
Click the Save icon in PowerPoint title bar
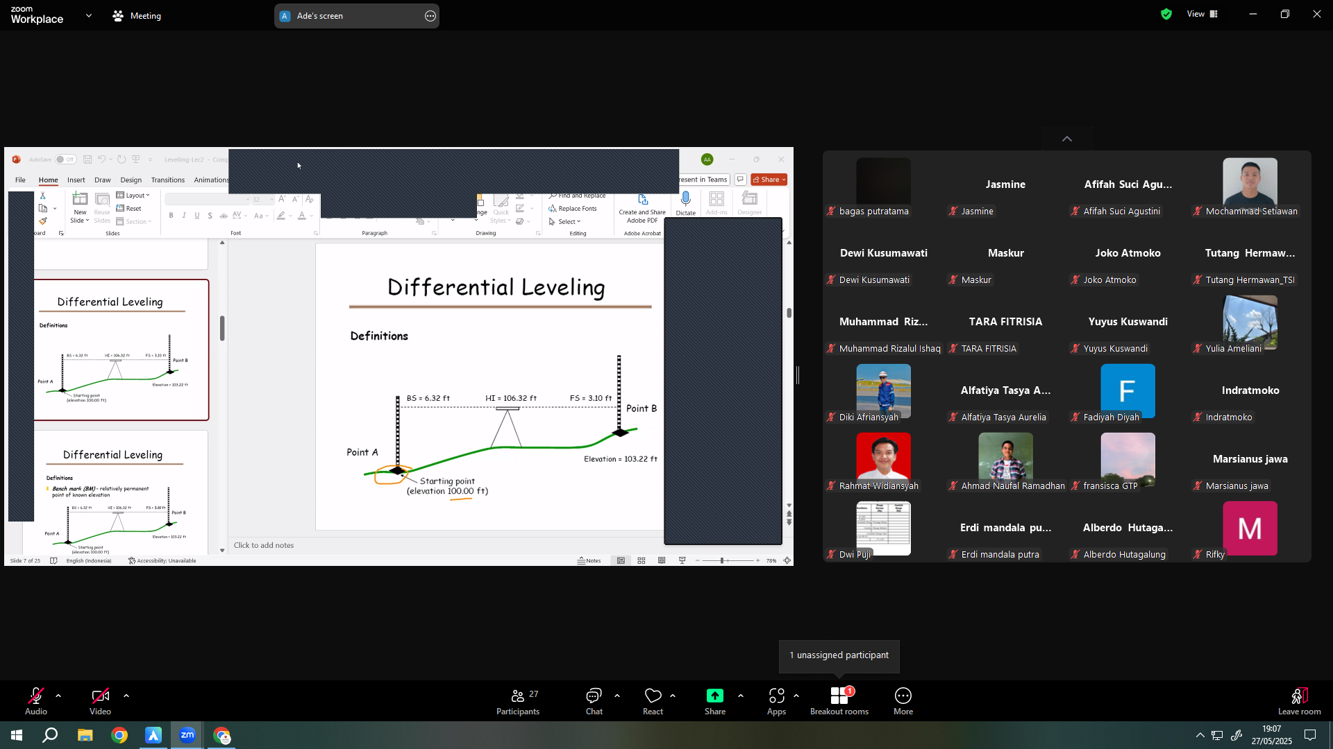click(87, 160)
